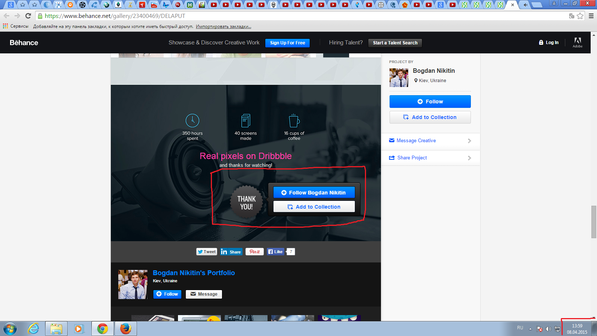This screenshot has width=597, height=336.
Task: Click the browser forward arrow
Action: [17, 16]
